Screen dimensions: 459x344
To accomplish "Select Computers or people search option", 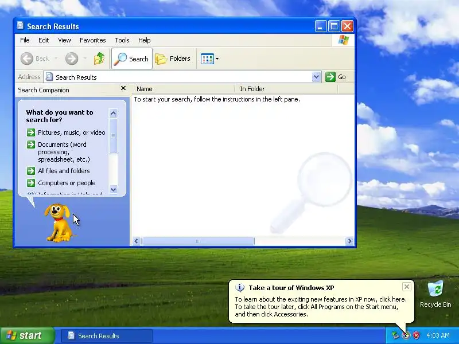I will tap(67, 183).
